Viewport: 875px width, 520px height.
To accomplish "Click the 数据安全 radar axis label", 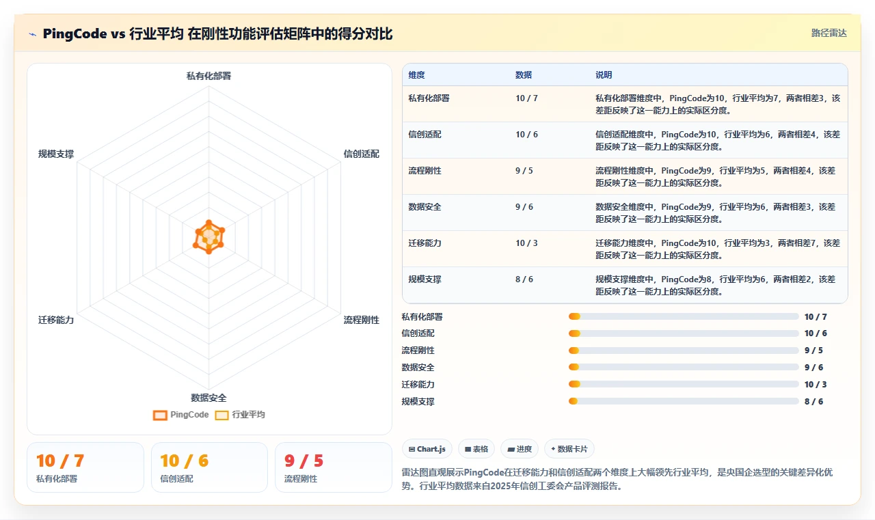I will click(x=209, y=398).
